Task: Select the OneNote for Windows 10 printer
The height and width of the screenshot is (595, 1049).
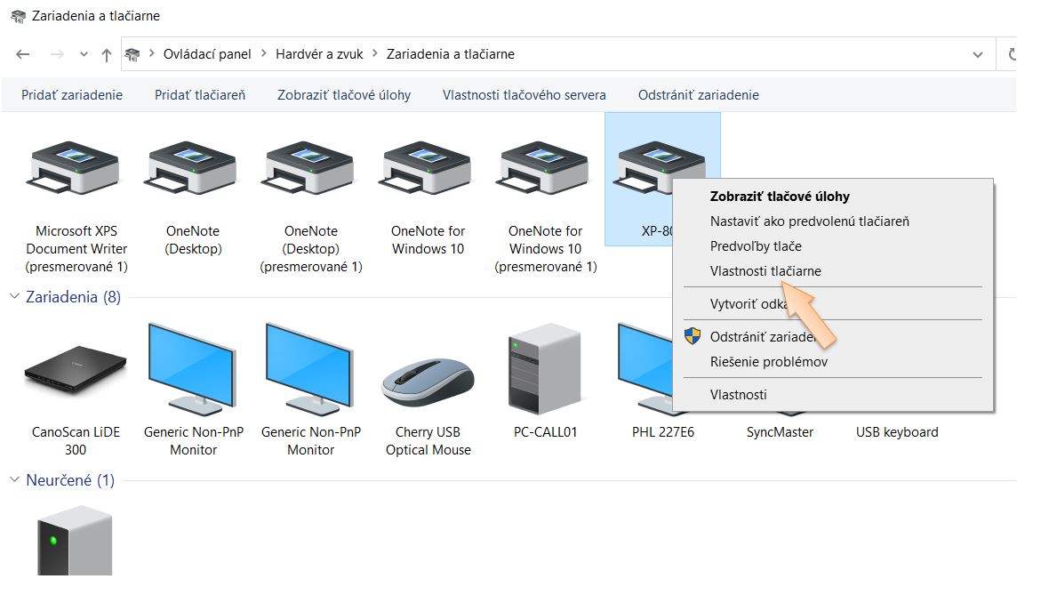Action: [x=428, y=170]
